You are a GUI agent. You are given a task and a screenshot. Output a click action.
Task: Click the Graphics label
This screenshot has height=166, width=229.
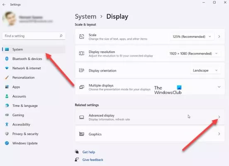click(95, 134)
